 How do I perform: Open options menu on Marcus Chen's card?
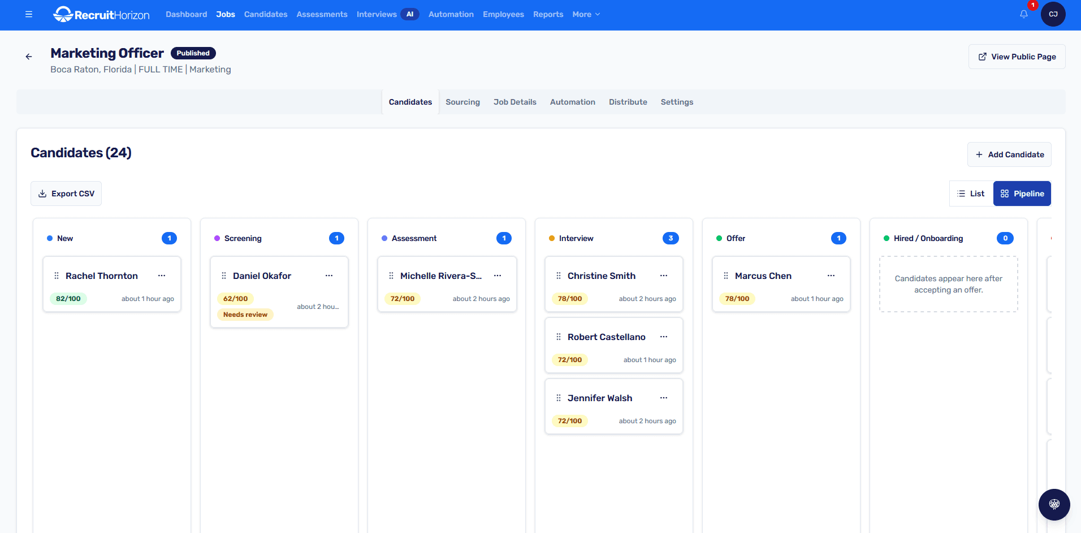pos(831,276)
